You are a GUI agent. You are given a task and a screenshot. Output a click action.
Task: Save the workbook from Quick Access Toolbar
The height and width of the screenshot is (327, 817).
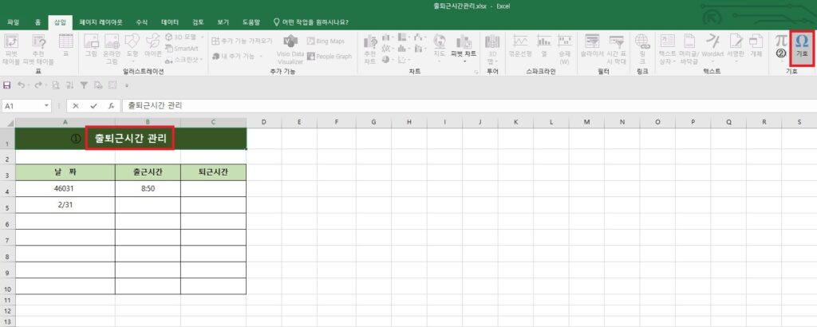(7, 85)
